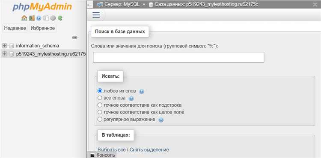Select 'все слова' radio option
This screenshot has height=158, width=321.
click(100, 98)
